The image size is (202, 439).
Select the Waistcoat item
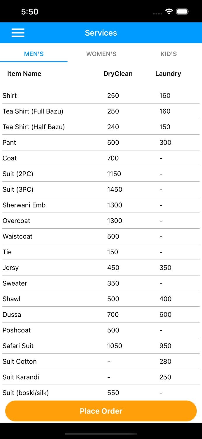click(17, 236)
